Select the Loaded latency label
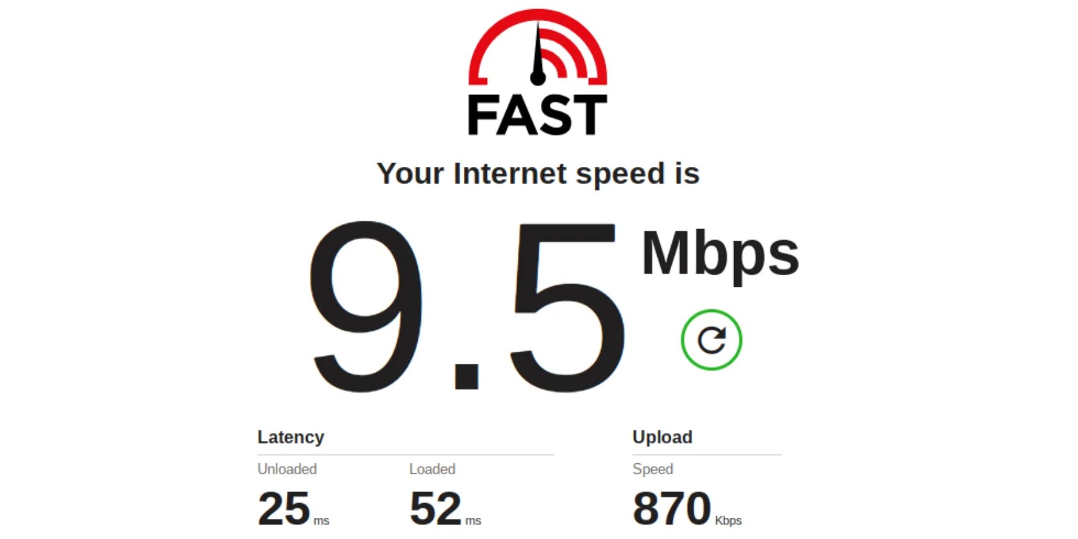The height and width of the screenshot is (539, 1078). (x=432, y=469)
